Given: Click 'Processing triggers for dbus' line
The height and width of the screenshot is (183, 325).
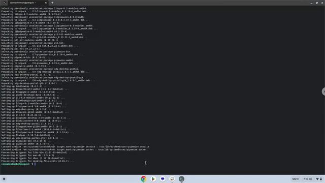Looking at the screenshot, I should pos(35,158).
